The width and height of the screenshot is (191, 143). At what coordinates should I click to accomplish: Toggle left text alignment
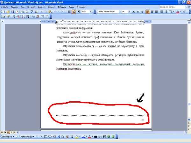tap(148, 12)
